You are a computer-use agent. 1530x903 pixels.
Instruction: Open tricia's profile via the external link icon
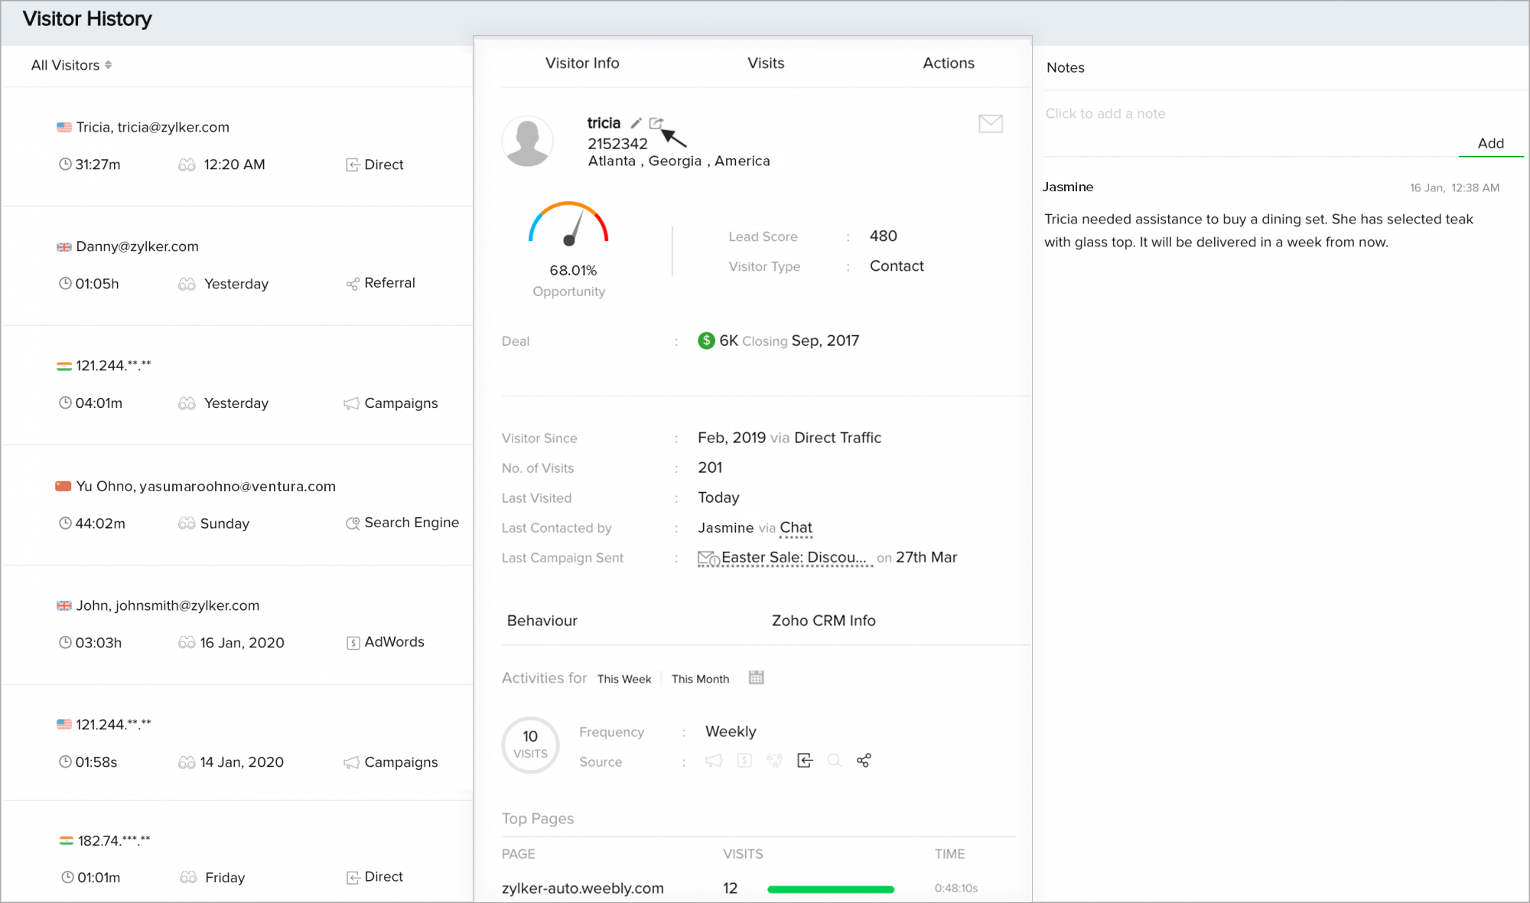[x=656, y=123]
